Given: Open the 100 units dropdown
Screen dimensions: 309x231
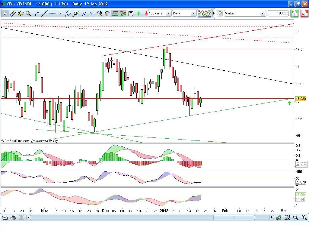Looking at the screenshot, I should coord(159,13).
